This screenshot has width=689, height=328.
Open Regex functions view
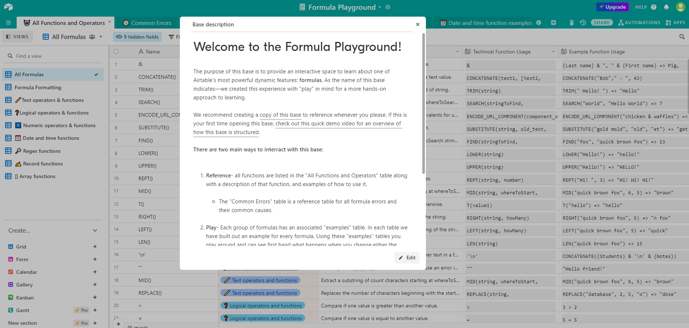point(53,151)
